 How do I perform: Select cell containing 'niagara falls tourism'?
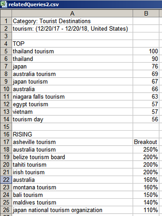click(x=72, y=97)
